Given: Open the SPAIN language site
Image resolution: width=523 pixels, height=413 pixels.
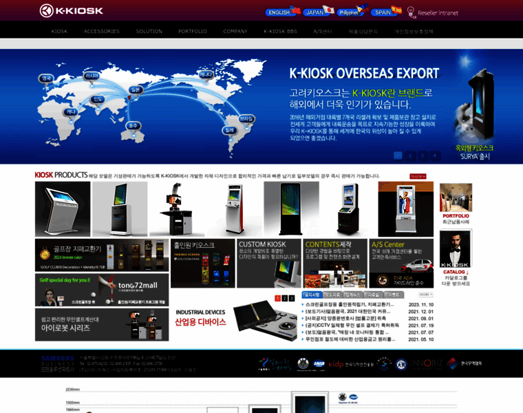Looking at the screenshot, I should 386,12.
